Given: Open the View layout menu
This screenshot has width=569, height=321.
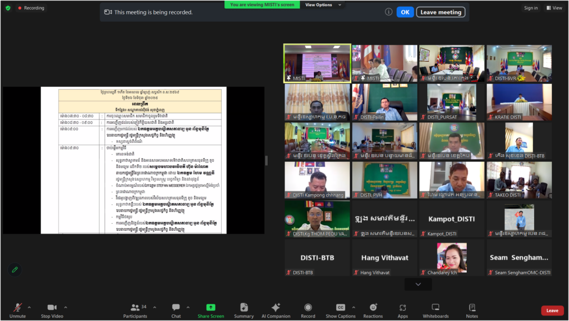Looking at the screenshot, I should (x=554, y=8).
